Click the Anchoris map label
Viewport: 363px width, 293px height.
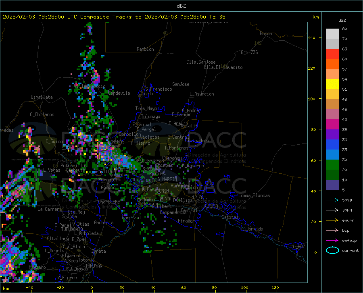point(104,222)
